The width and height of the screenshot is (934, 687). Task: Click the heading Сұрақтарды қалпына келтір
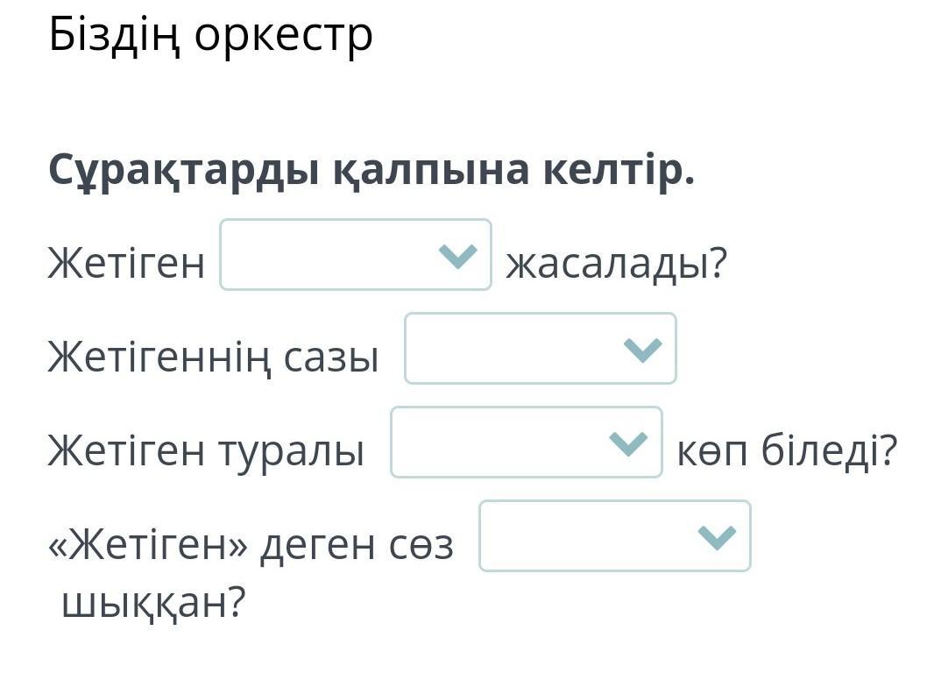click(371, 169)
